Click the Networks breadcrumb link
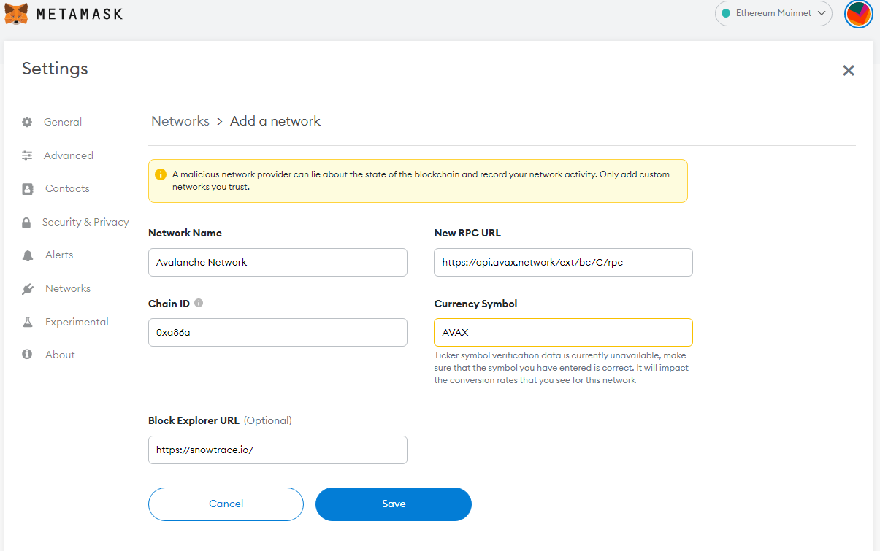 [180, 121]
